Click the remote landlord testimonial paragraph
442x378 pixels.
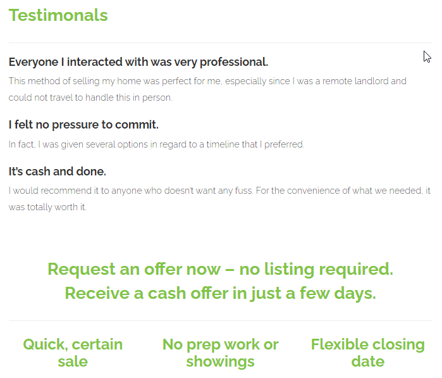coord(207,89)
